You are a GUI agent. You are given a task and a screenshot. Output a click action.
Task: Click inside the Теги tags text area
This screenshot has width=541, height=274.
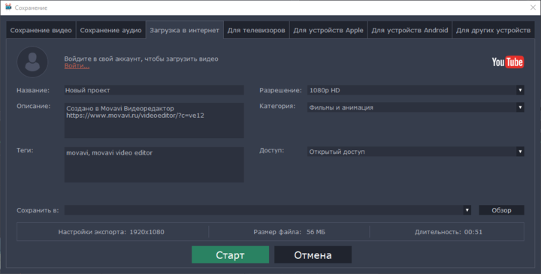pos(154,164)
